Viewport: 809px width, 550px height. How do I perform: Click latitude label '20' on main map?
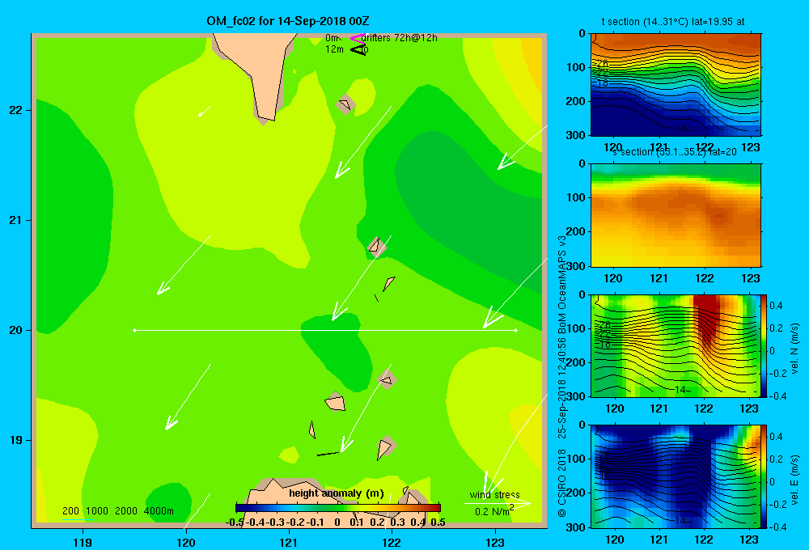click(x=16, y=330)
